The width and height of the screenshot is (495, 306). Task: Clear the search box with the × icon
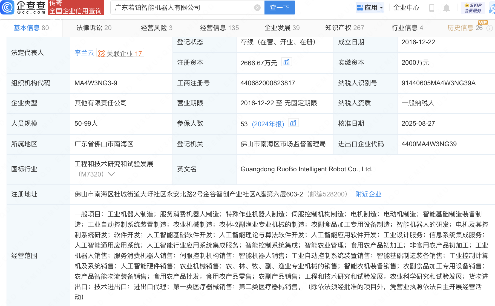257,7
